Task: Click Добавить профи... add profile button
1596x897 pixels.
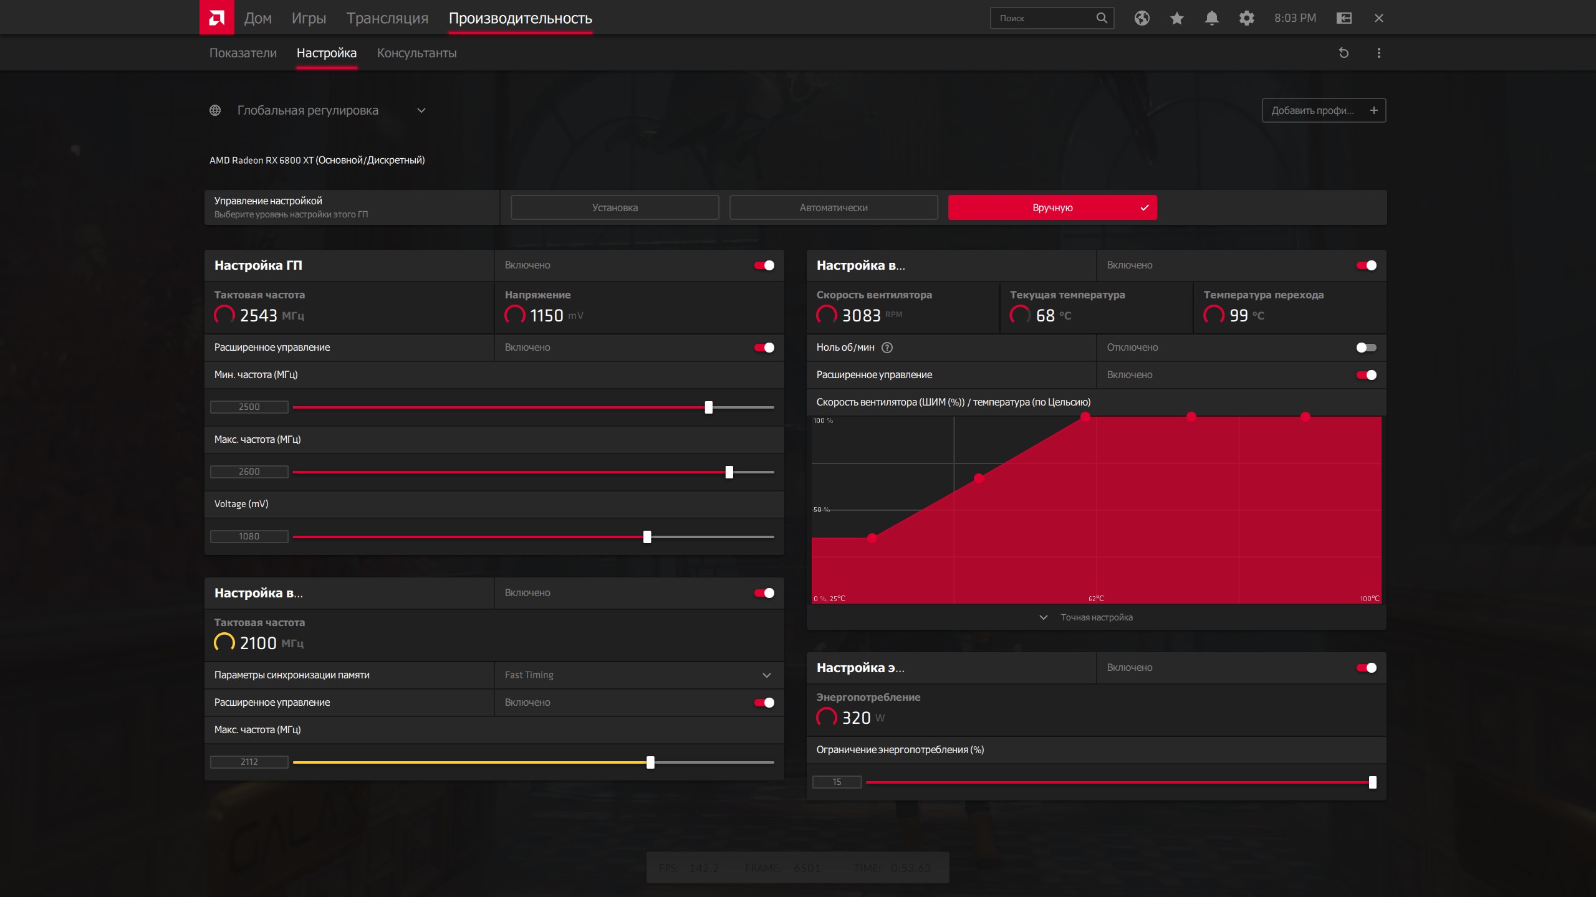Action: [x=1324, y=110]
